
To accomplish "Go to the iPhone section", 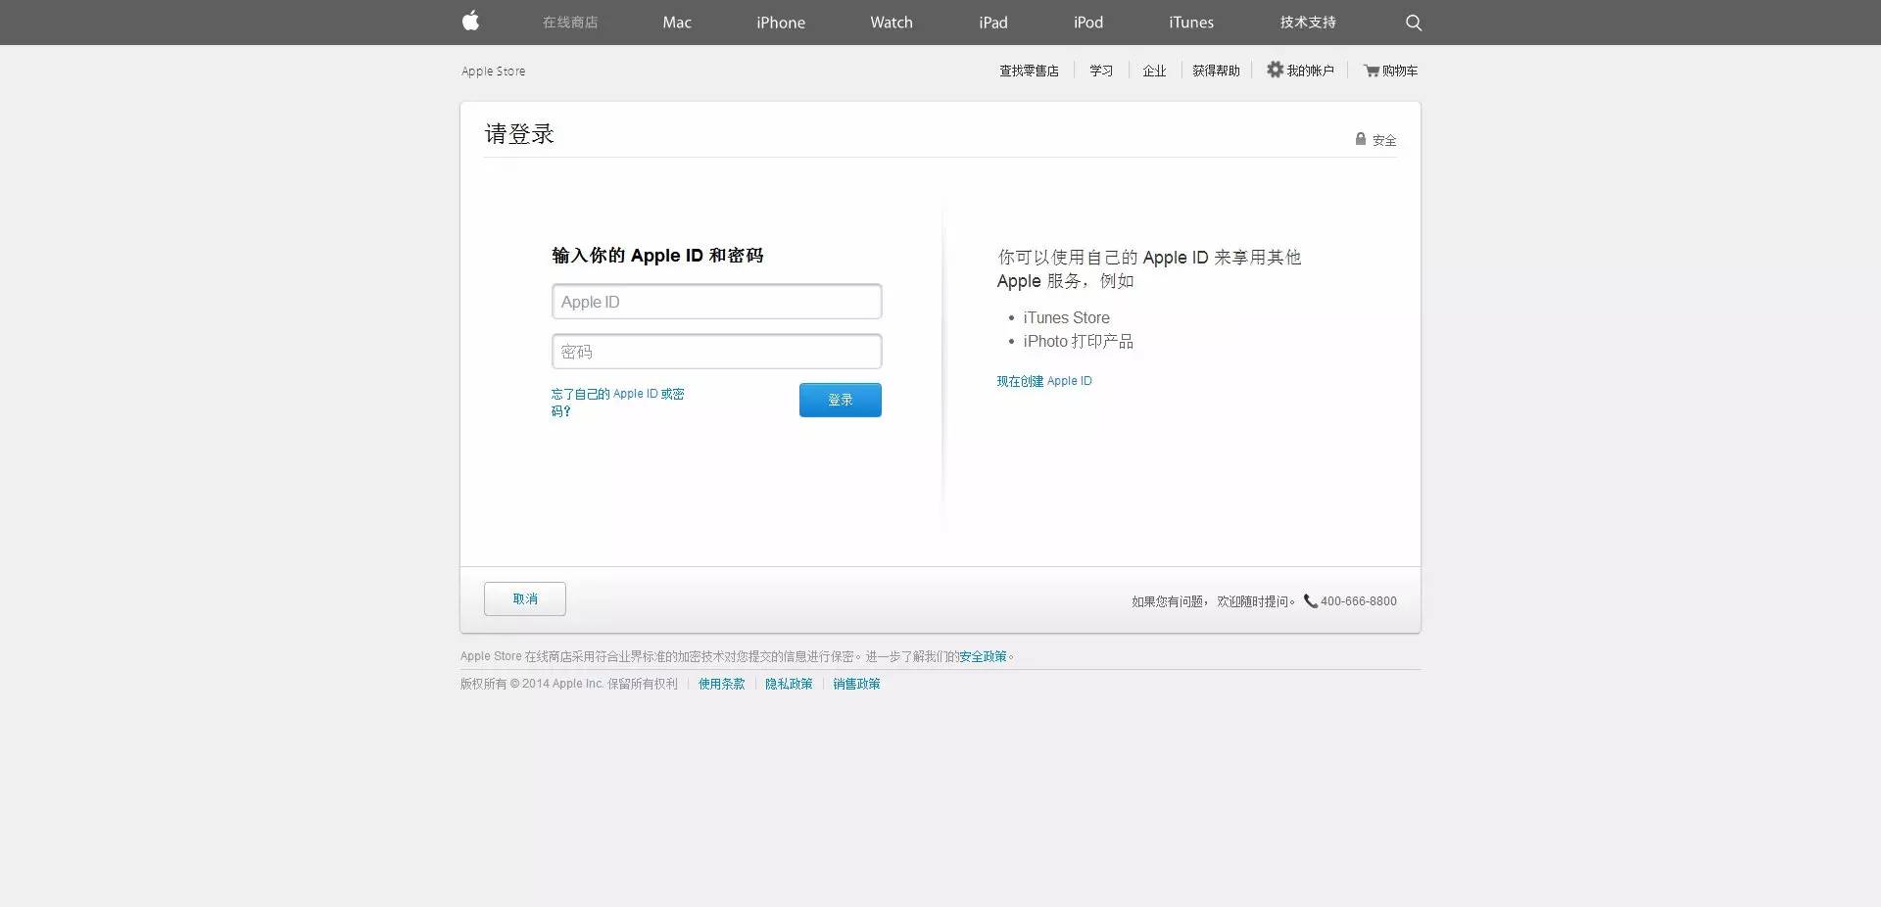I will click(781, 23).
